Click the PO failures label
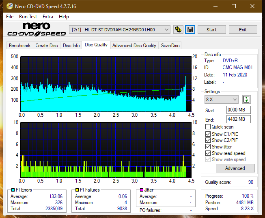 click(151, 210)
